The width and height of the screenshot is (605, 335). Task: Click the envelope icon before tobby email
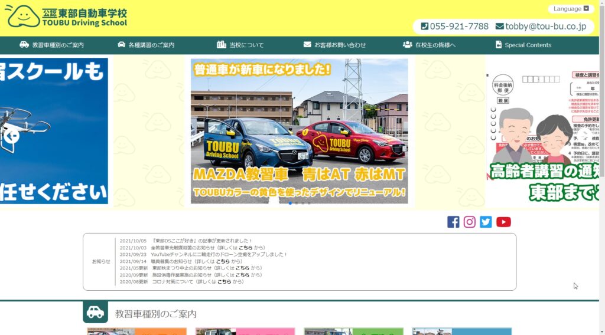[x=500, y=26]
